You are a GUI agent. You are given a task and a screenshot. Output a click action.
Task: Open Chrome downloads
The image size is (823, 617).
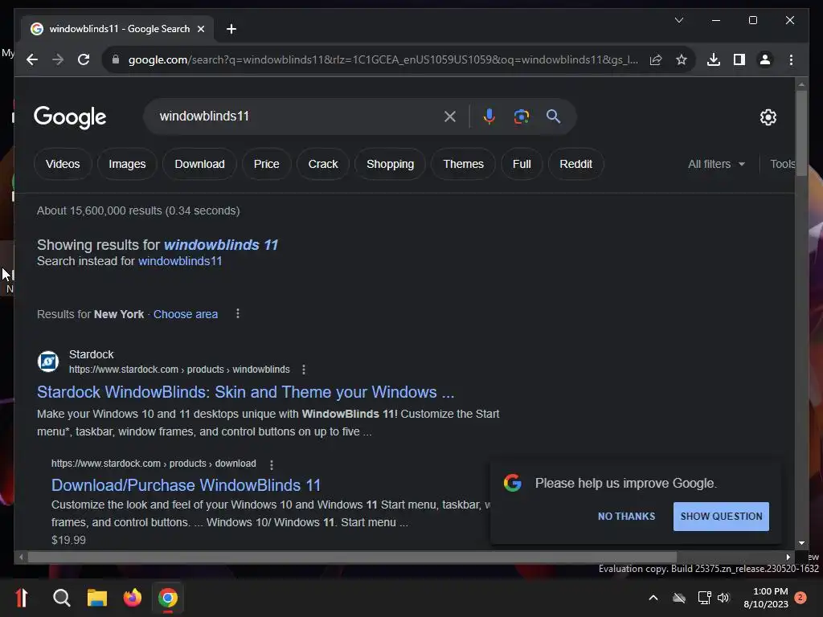pos(714,59)
